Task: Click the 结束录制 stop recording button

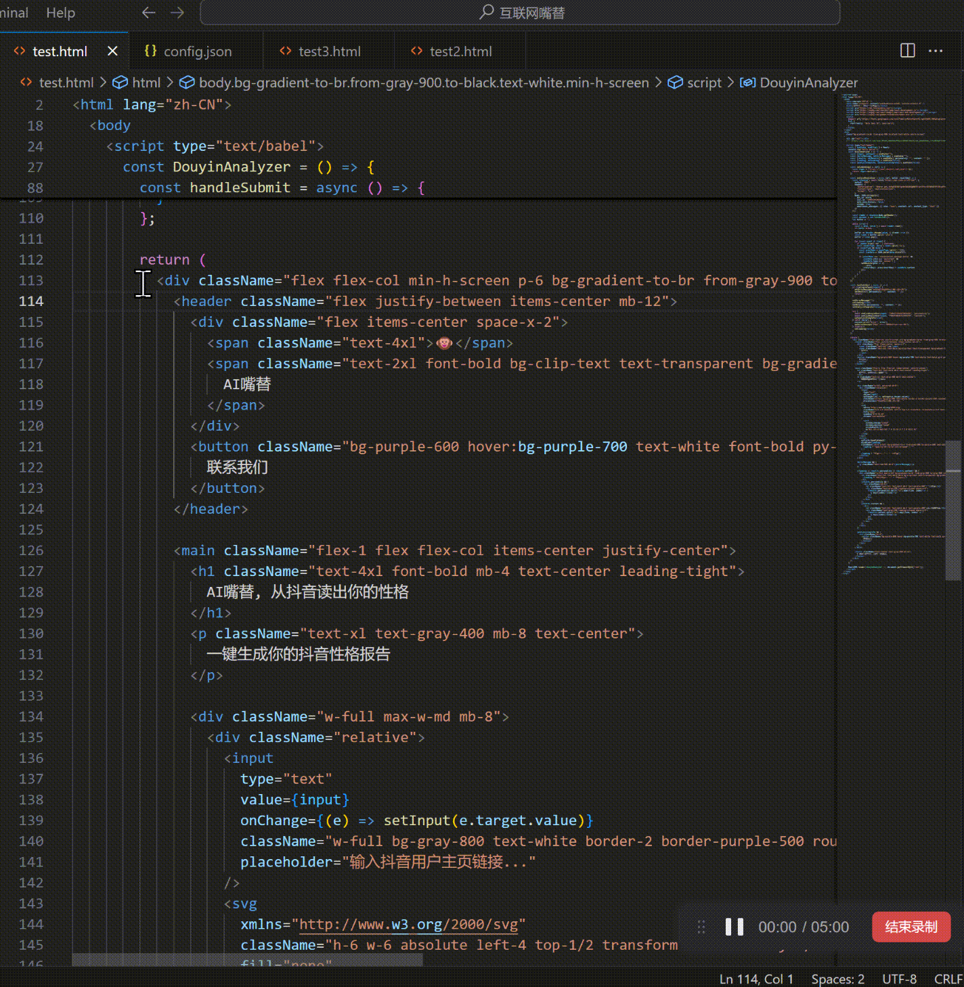Action: tap(911, 927)
